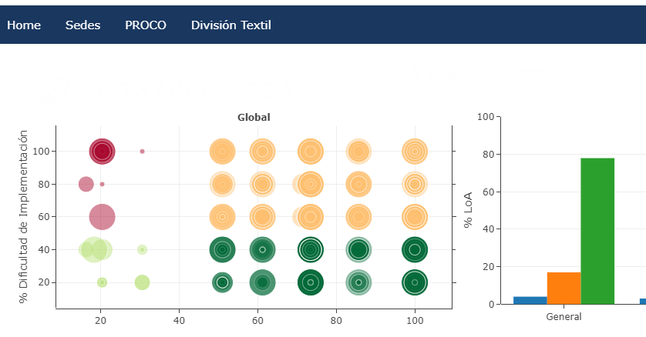
Task: Click the orange bar in General
Action: tap(564, 288)
